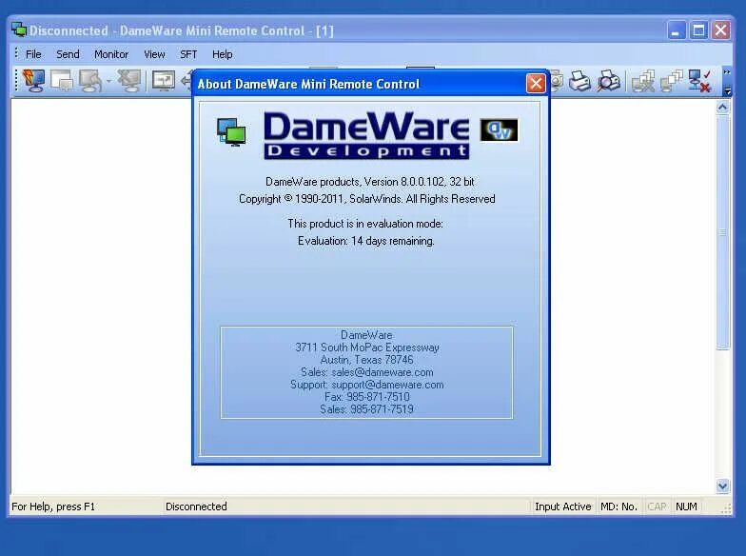Click 'MD: No.' status bar pane

coord(618,506)
